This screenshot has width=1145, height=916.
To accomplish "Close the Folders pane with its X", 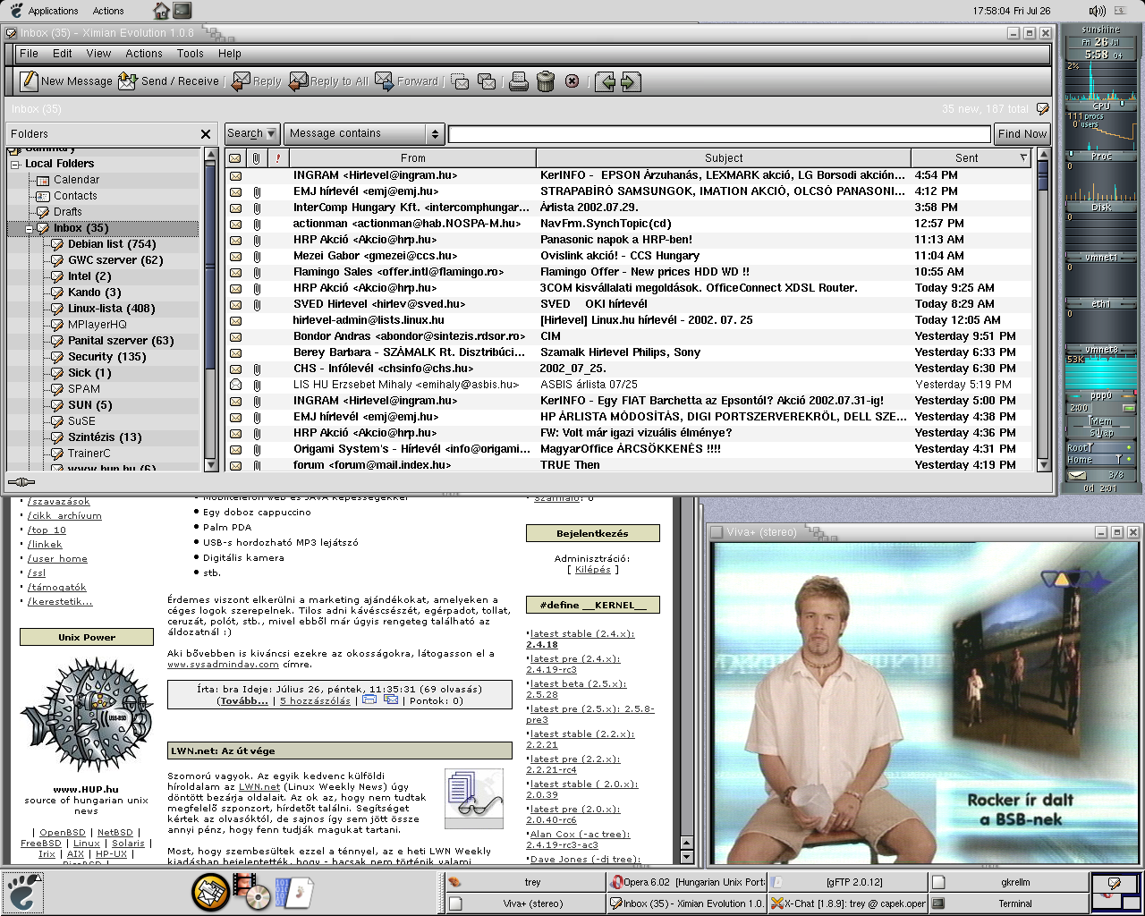I will coord(206,134).
